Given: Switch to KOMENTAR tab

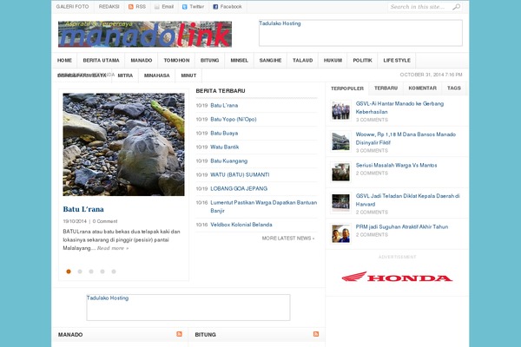Looking at the screenshot, I should pyautogui.click(x=422, y=88).
